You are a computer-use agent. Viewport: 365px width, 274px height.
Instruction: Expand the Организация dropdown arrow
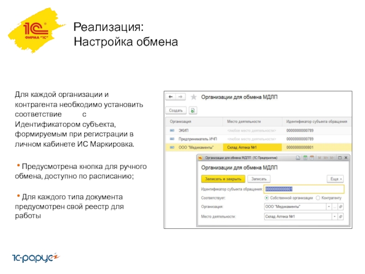[x=329, y=207]
